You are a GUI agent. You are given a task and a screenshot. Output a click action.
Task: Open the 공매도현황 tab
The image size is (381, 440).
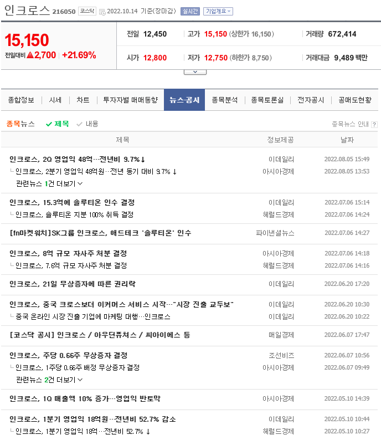pyautogui.click(x=355, y=100)
